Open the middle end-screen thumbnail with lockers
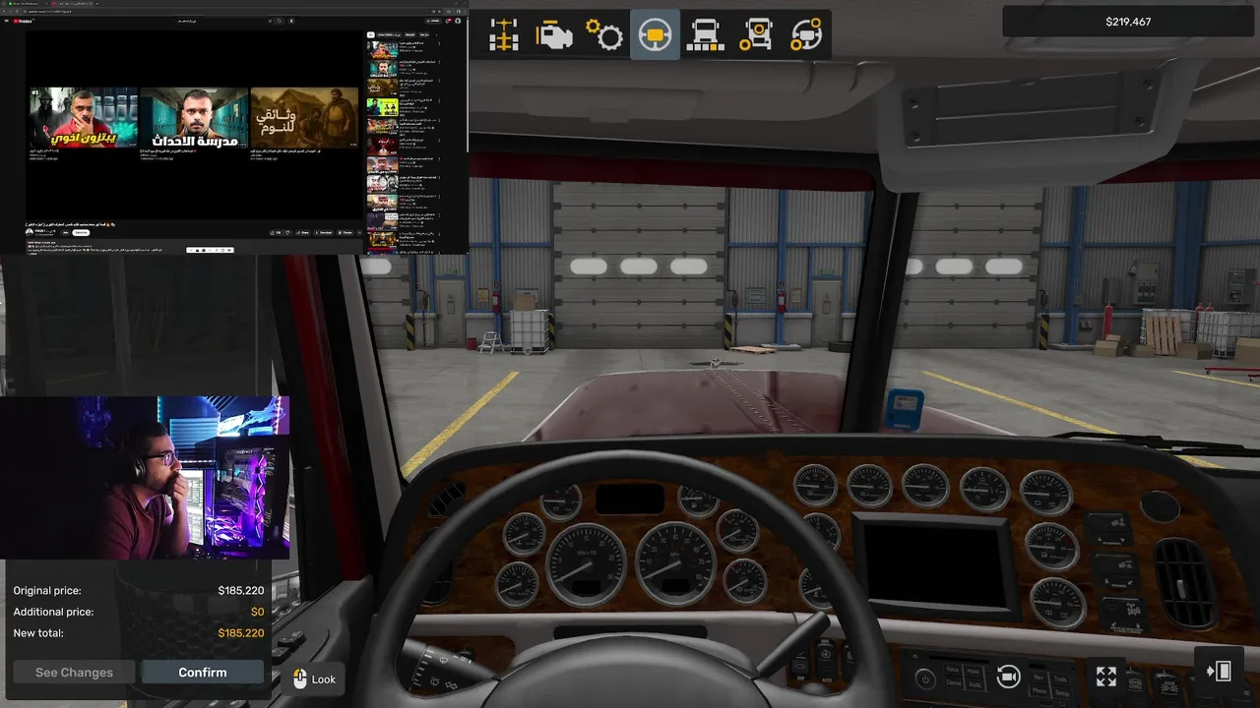Viewport: 1260px width, 708px height. coord(194,118)
